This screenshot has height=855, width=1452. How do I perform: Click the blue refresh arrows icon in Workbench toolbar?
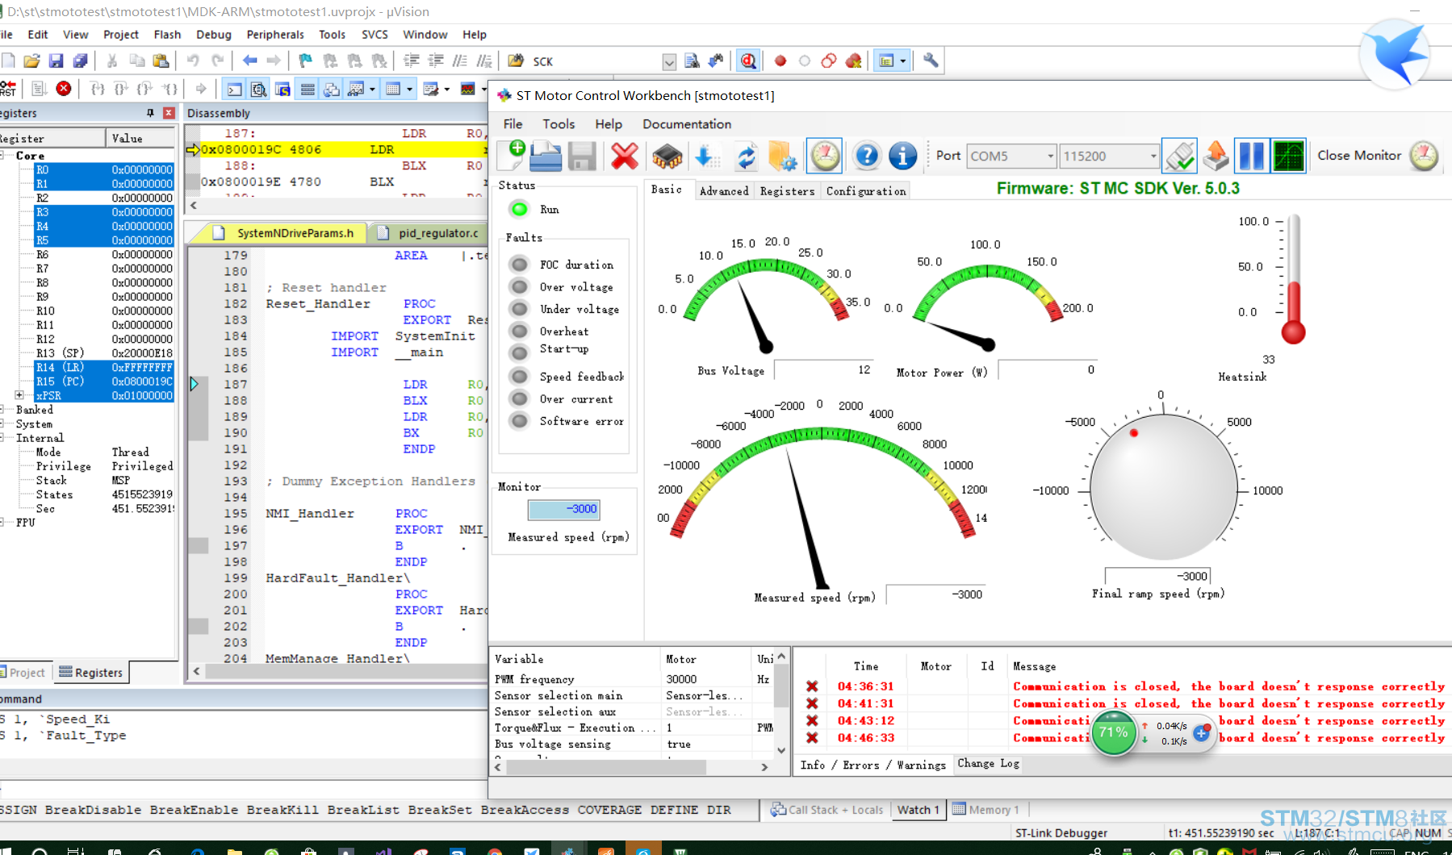pyautogui.click(x=746, y=156)
